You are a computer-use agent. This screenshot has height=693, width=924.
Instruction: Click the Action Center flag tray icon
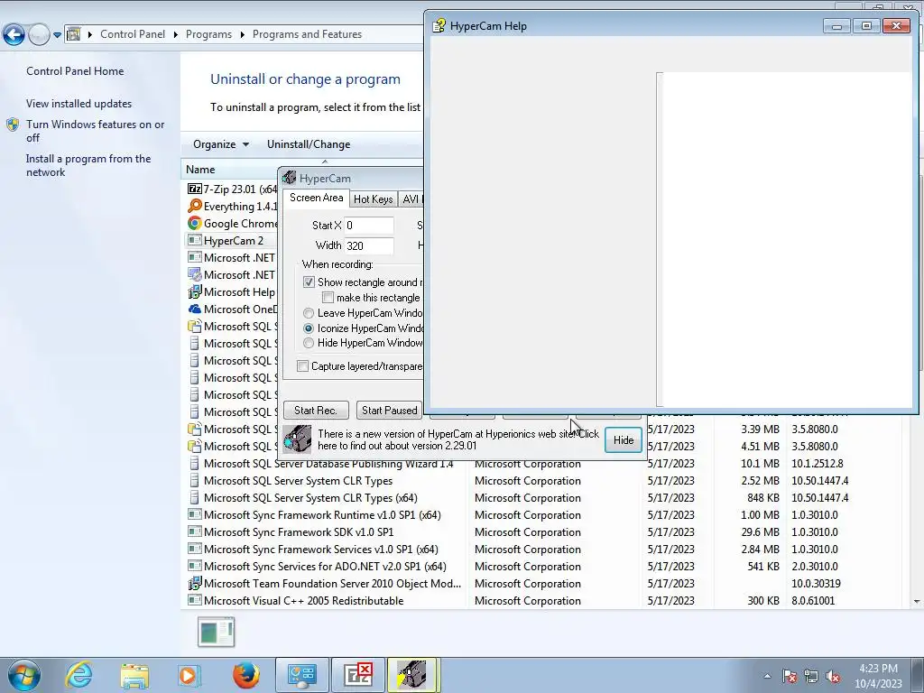[x=790, y=676]
